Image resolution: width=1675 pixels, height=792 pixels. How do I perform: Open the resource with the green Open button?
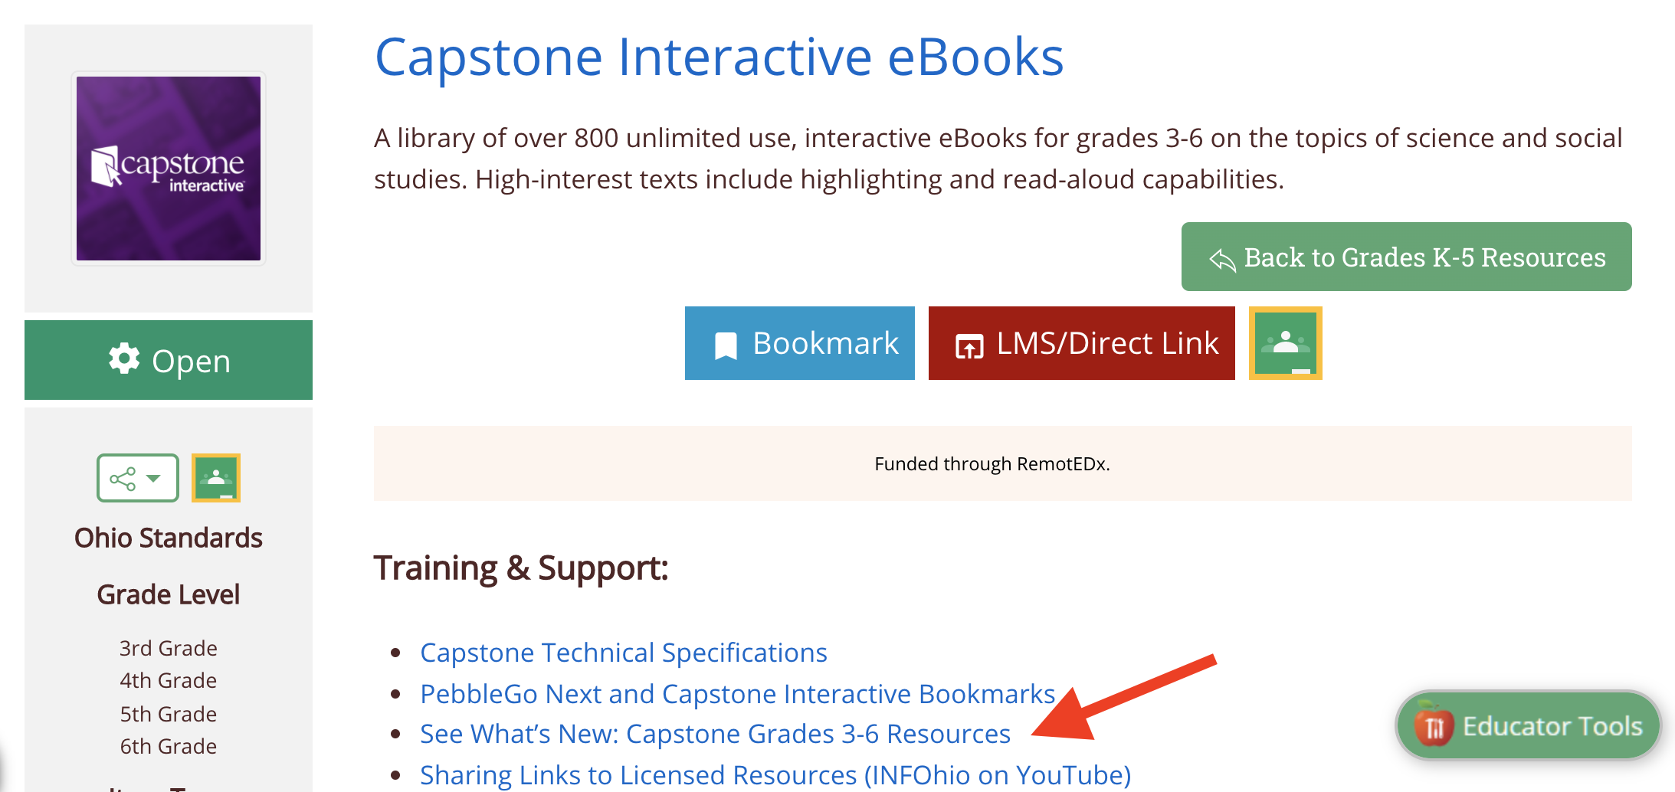point(169,360)
